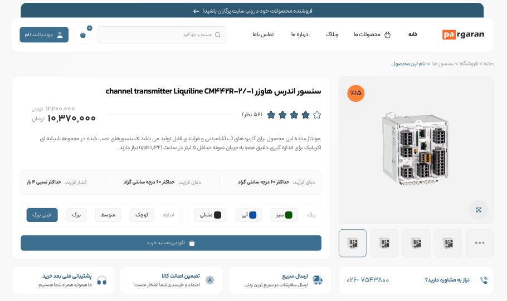This screenshot has height=301, width=507.
Task: Open خانه menu item
Action: click(x=413, y=34)
